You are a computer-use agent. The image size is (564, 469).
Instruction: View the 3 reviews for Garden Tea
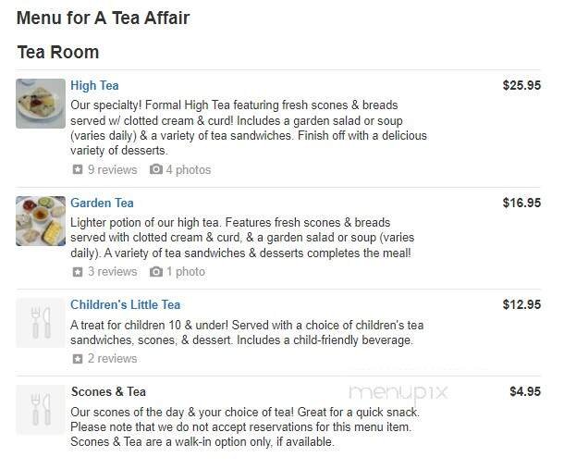pos(112,272)
